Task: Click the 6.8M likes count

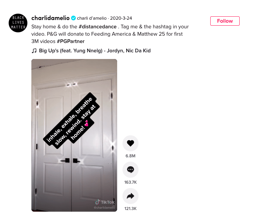Action: pos(131,156)
